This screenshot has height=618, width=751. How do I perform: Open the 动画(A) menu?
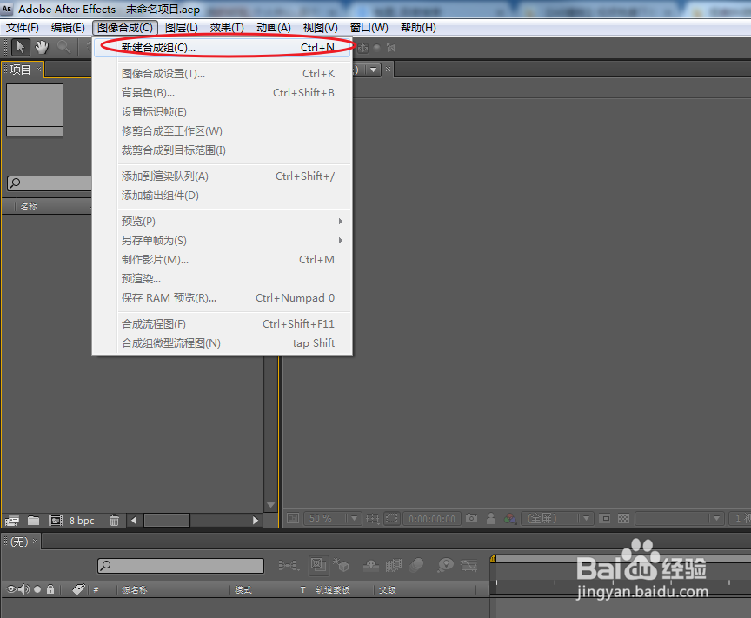(x=274, y=28)
